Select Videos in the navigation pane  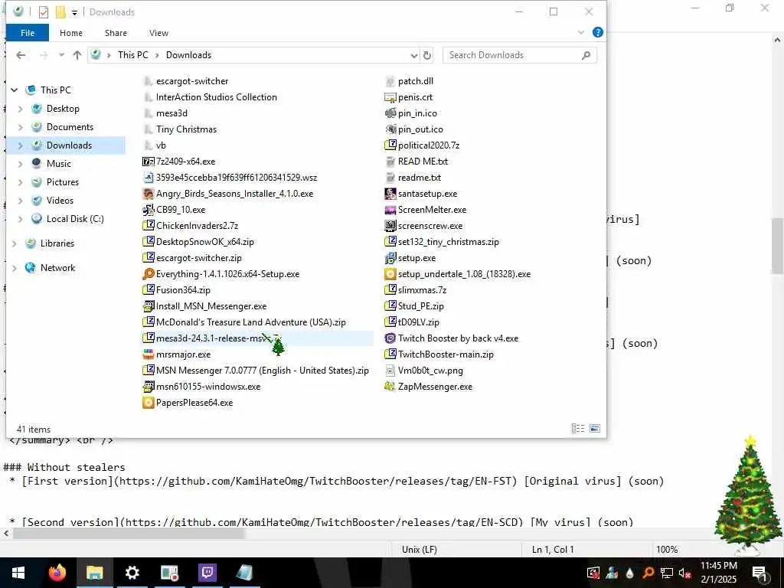[x=60, y=201]
